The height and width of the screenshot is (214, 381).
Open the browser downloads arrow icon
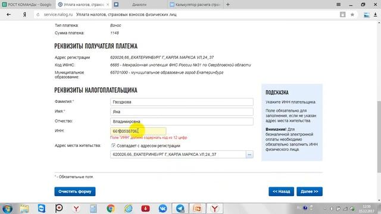coord(376,14)
